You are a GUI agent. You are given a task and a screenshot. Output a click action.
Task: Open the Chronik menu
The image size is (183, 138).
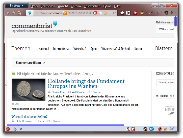click(76, 6)
